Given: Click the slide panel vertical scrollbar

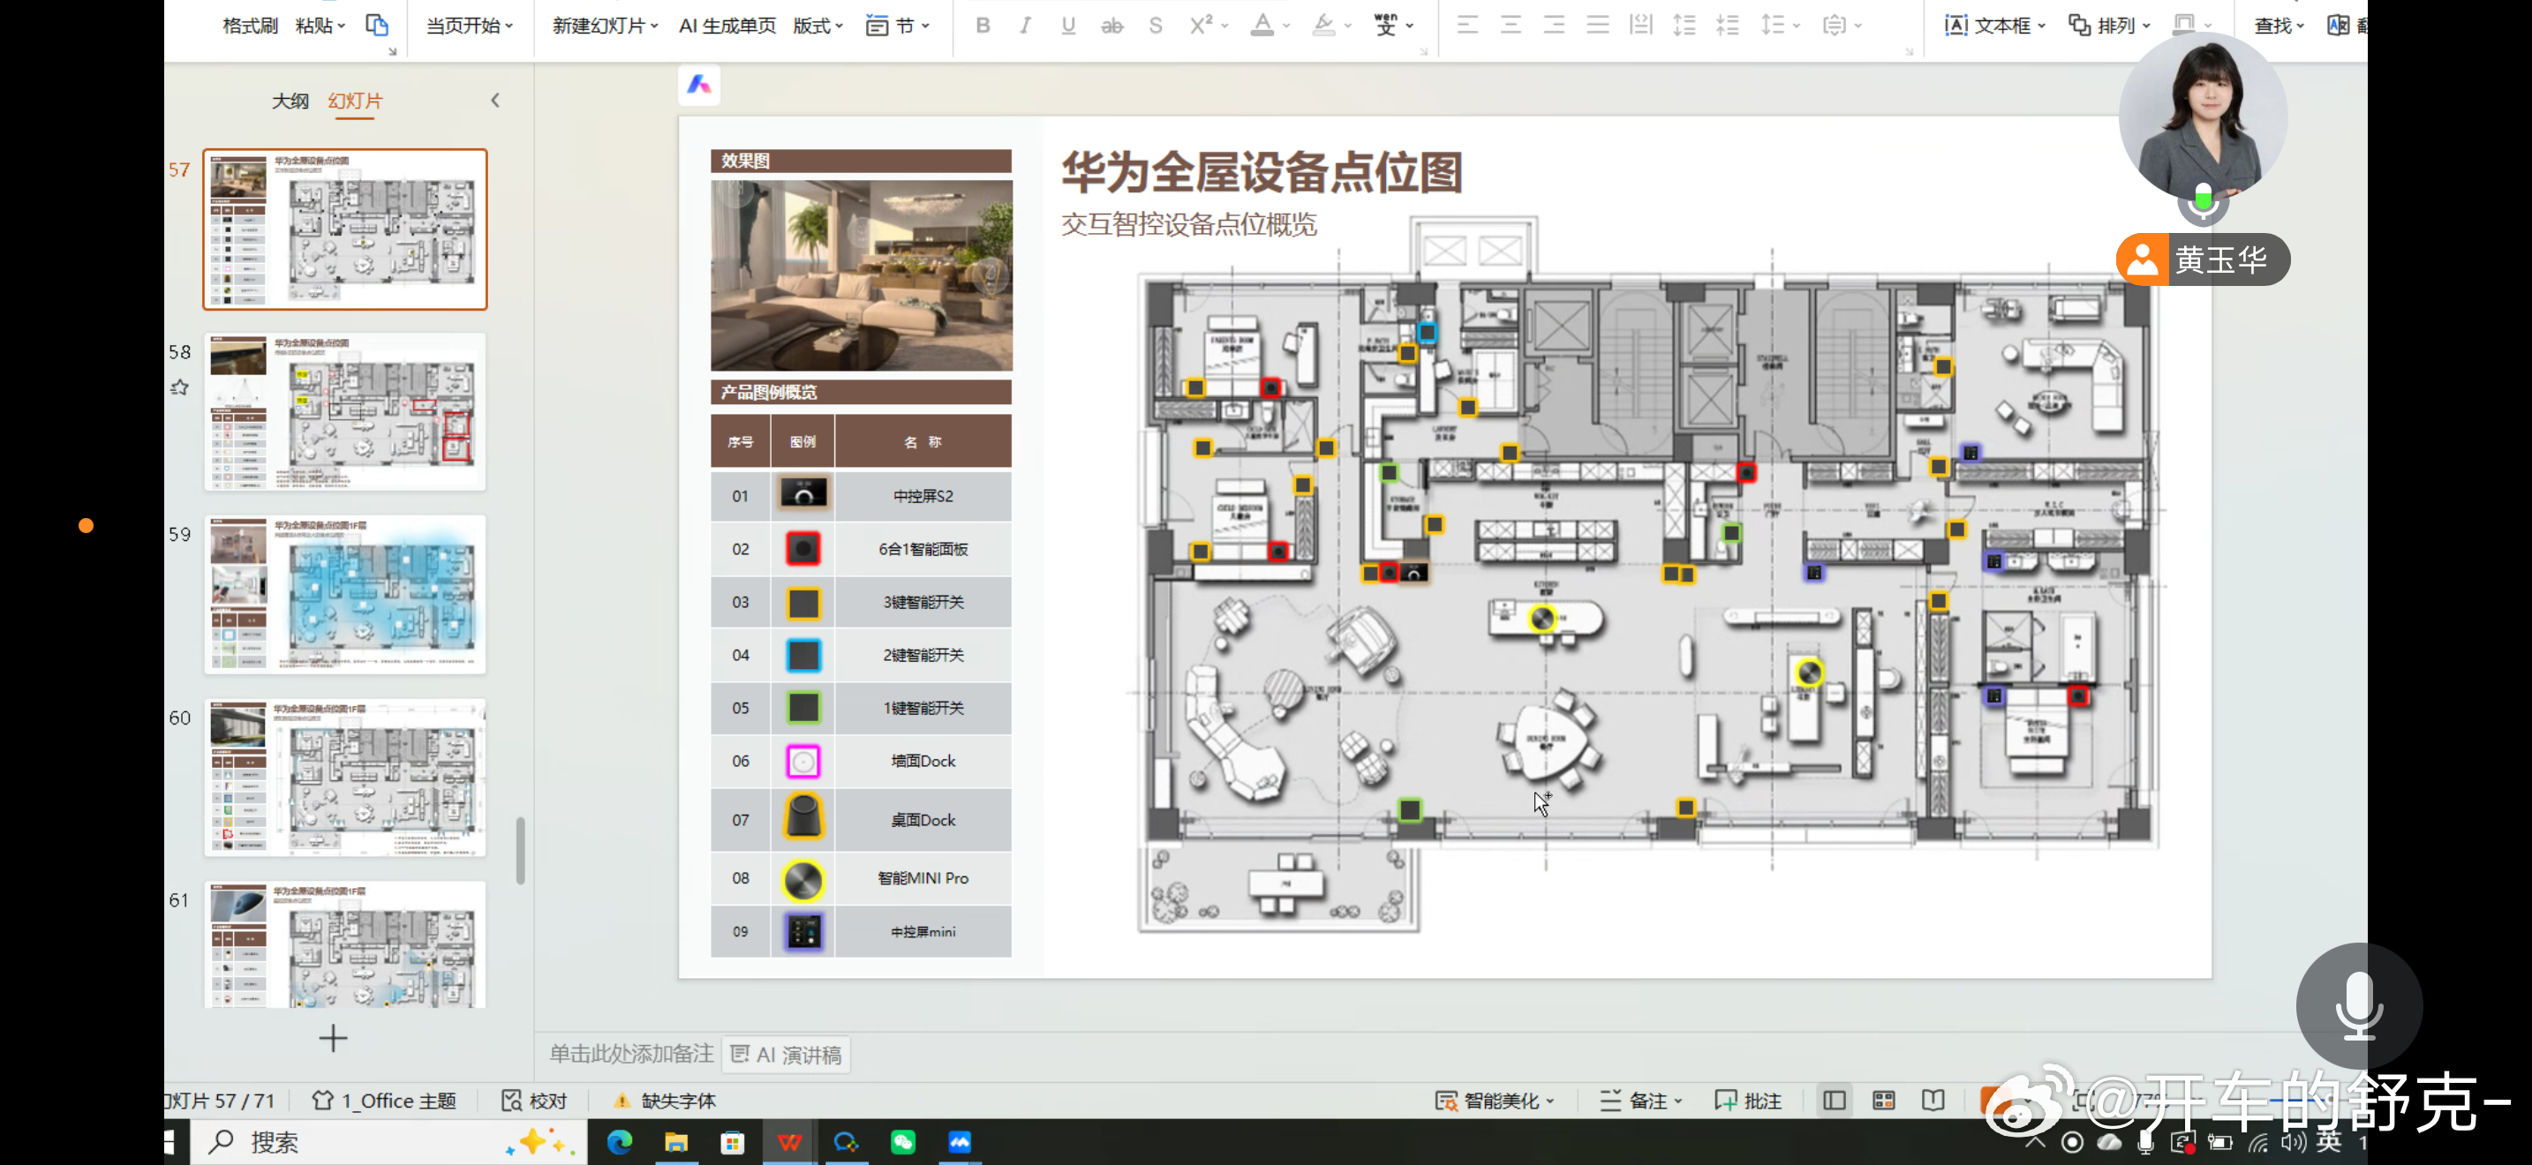Looking at the screenshot, I should click(520, 850).
